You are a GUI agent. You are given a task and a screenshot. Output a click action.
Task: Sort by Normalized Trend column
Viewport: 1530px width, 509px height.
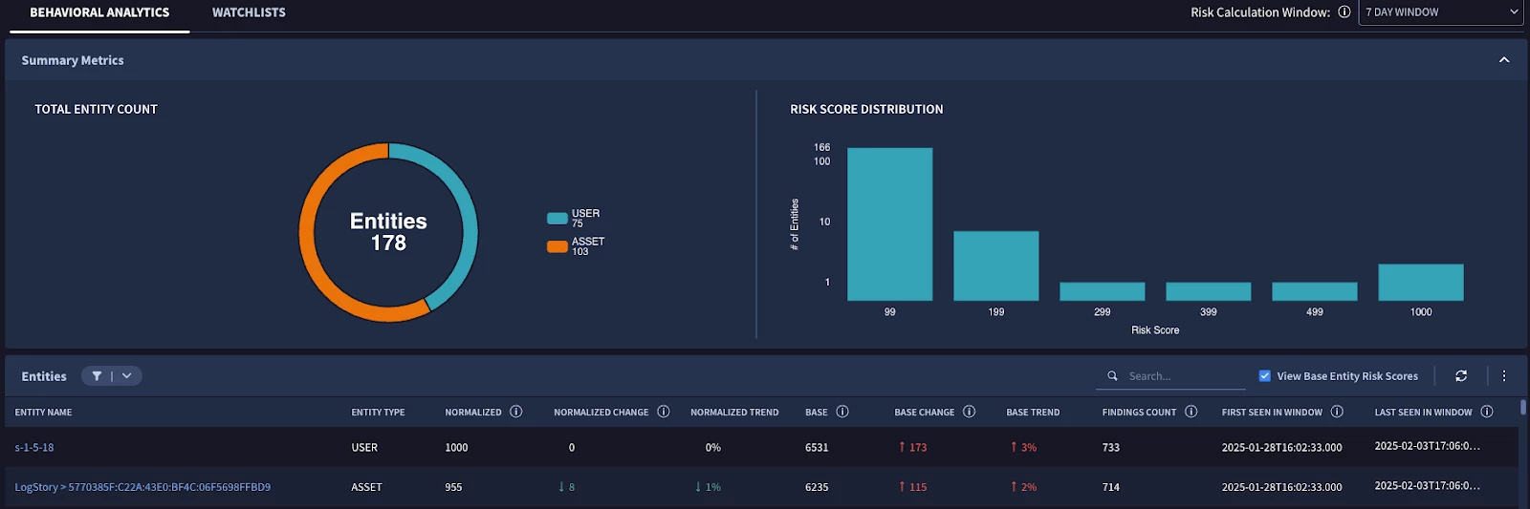pos(734,413)
